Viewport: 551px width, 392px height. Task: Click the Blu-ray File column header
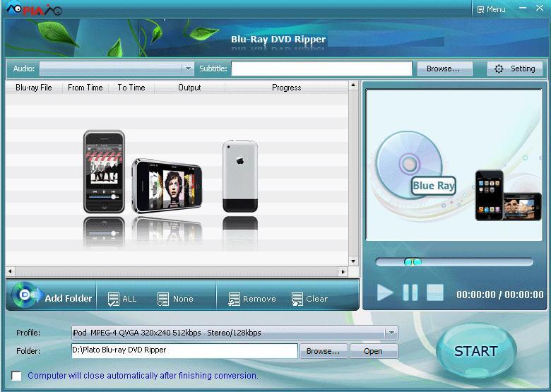(x=34, y=88)
